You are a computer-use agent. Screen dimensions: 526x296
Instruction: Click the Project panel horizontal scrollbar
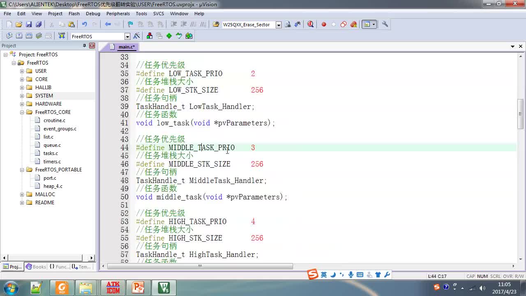tap(48, 258)
